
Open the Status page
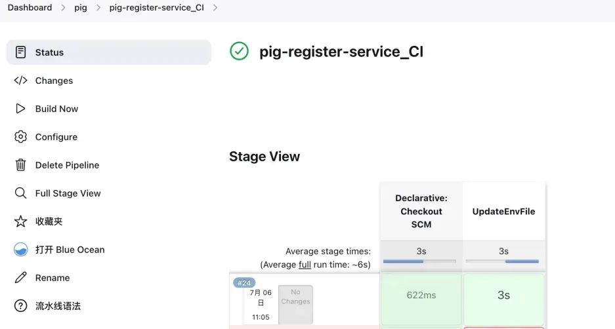pyautogui.click(x=109, y=52)
